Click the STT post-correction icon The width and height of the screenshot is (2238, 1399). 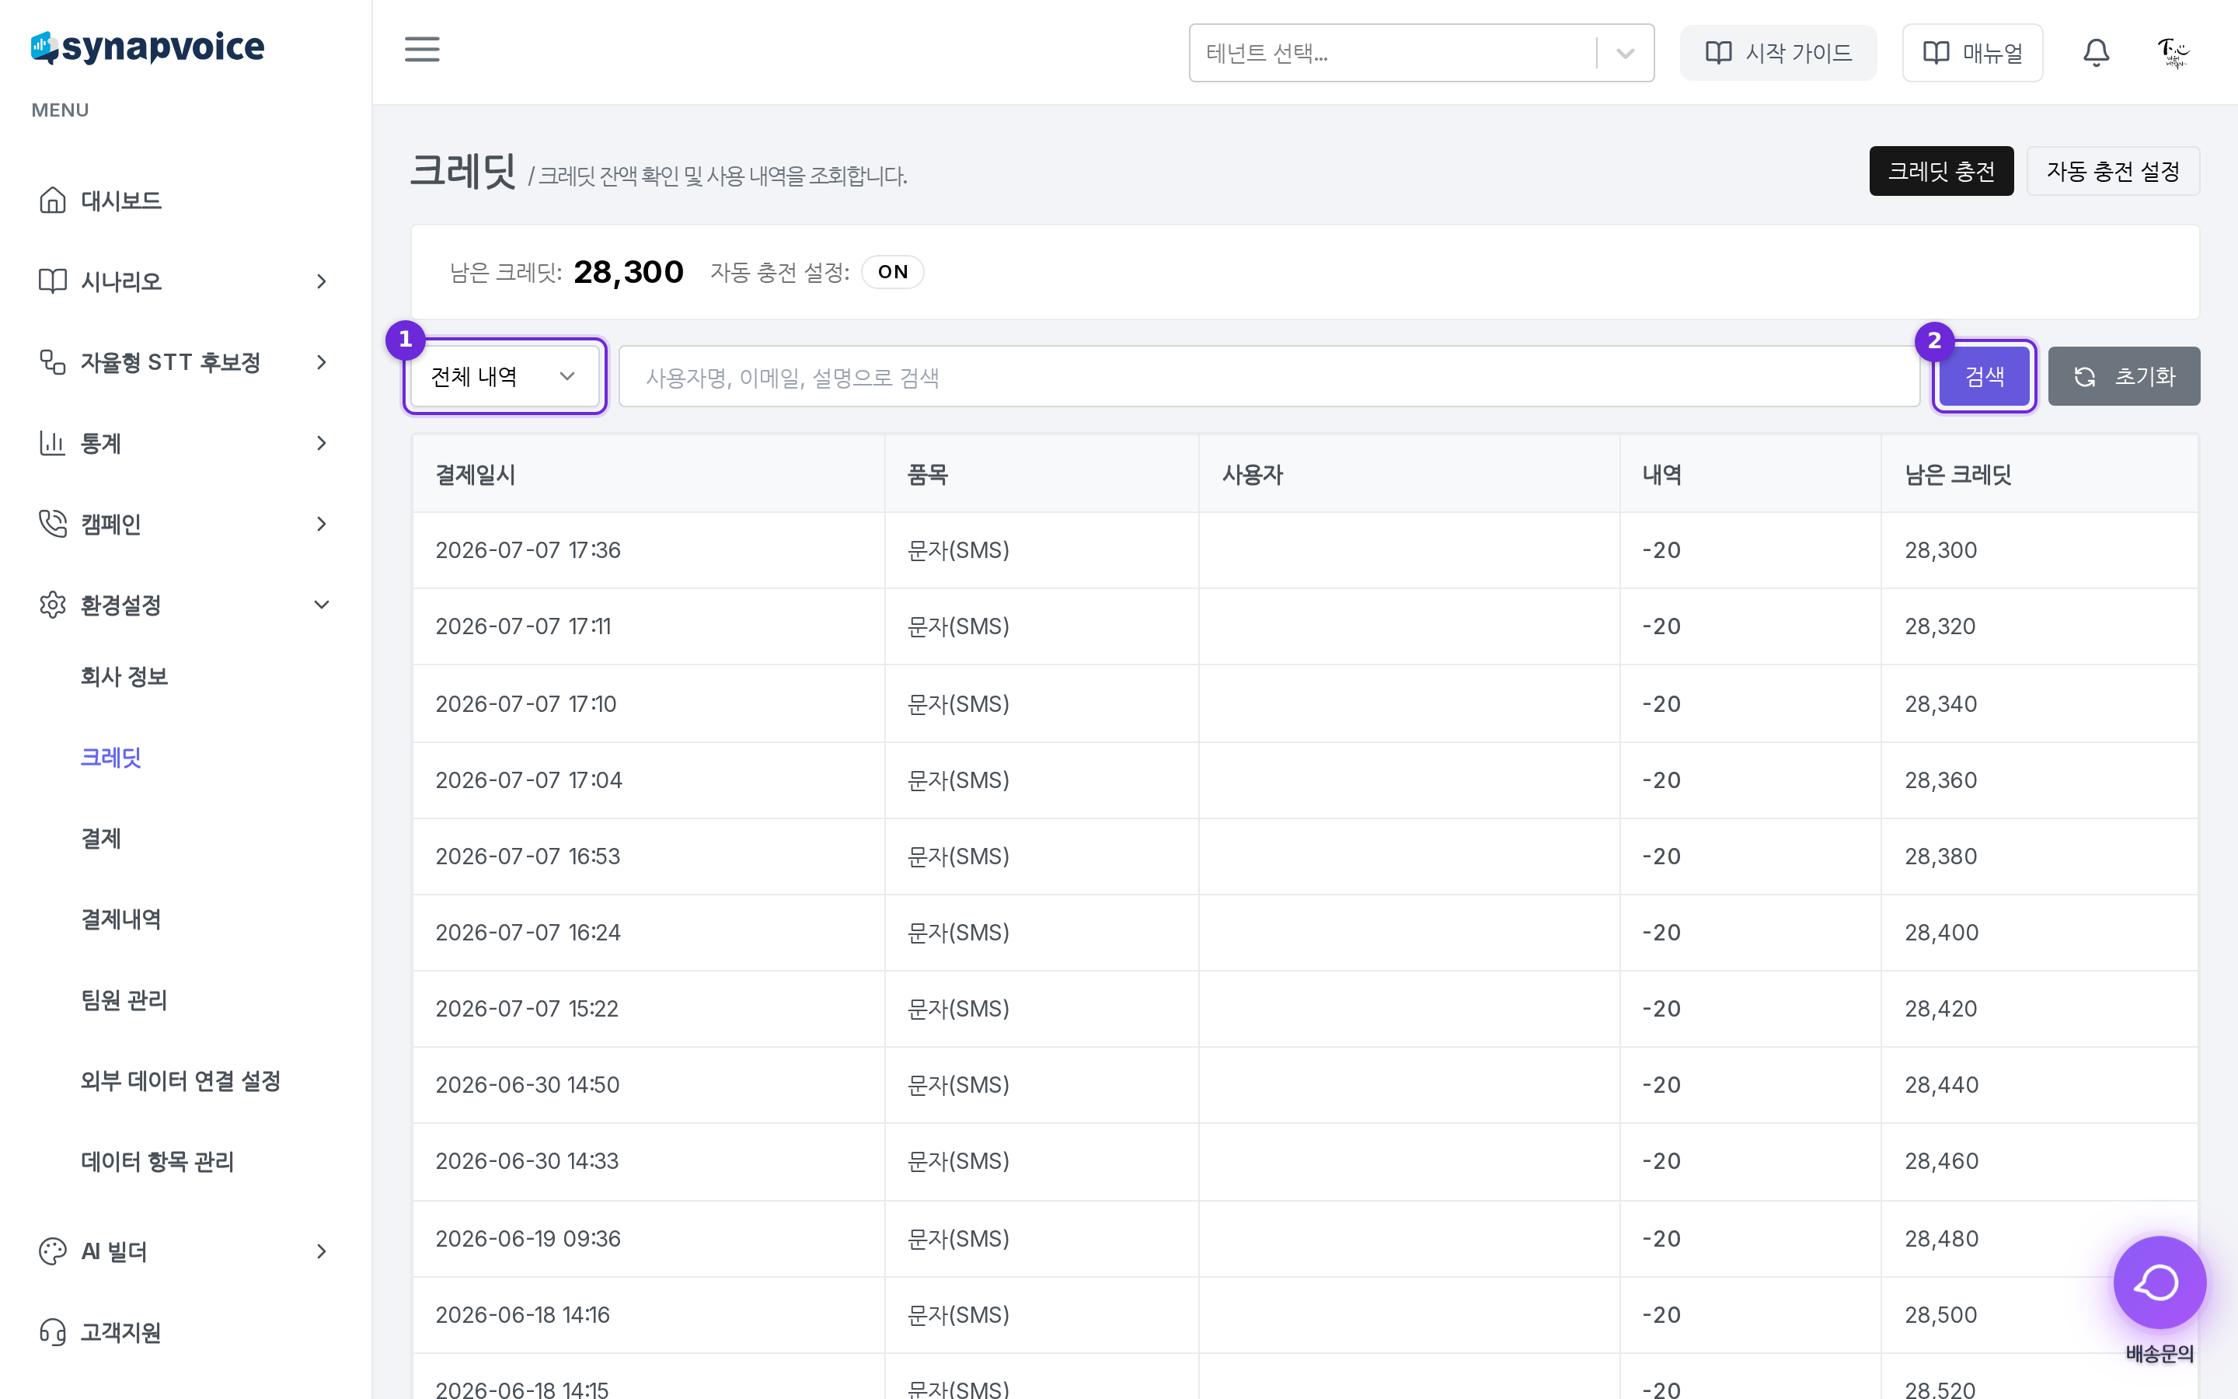(x=53, y=361)
